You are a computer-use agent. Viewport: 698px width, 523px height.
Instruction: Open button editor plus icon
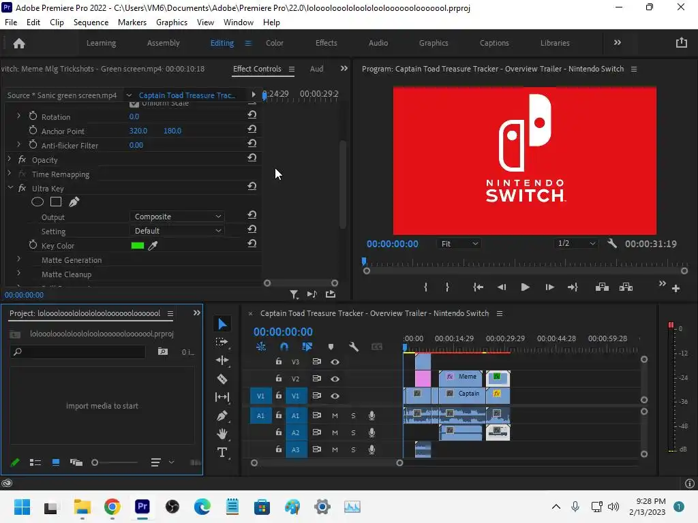pyautogui.click(x=676, y=289)
